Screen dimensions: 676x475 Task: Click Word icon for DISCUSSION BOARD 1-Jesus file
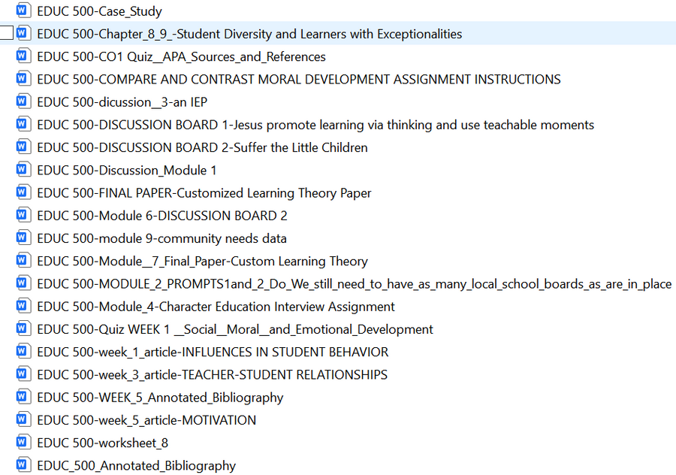(23, 124)
